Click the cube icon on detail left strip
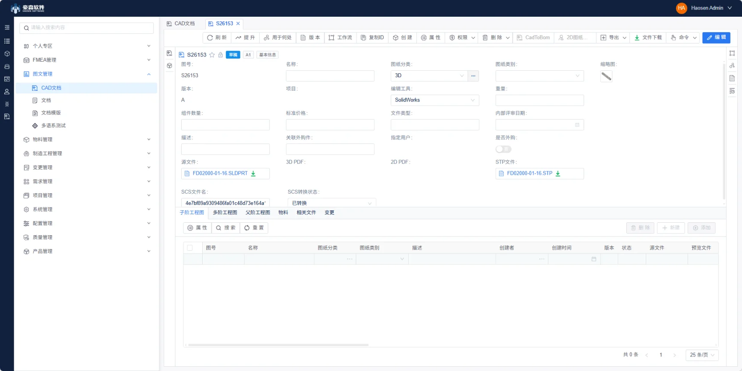Screen dimensions: 742x371 [170, 66]
